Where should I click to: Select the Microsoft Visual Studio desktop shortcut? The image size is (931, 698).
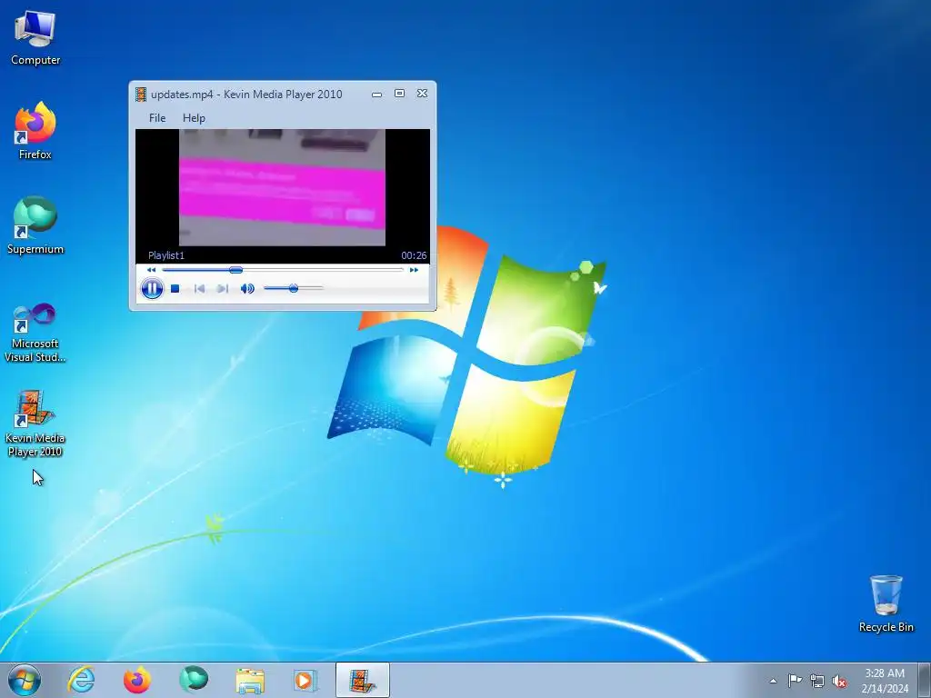(x=35, y=333)
